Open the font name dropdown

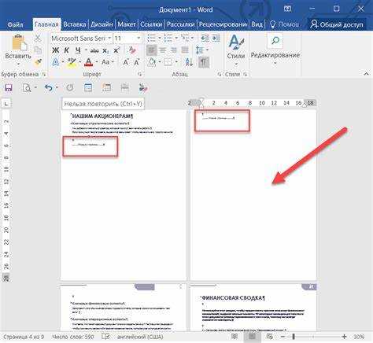(x=109, y=39)
